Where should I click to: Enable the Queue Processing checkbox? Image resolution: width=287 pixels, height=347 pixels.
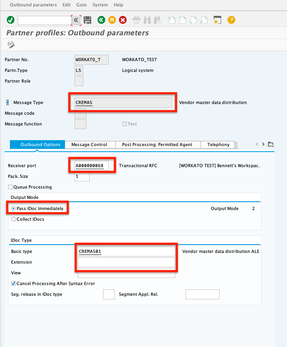coord(11,187)
